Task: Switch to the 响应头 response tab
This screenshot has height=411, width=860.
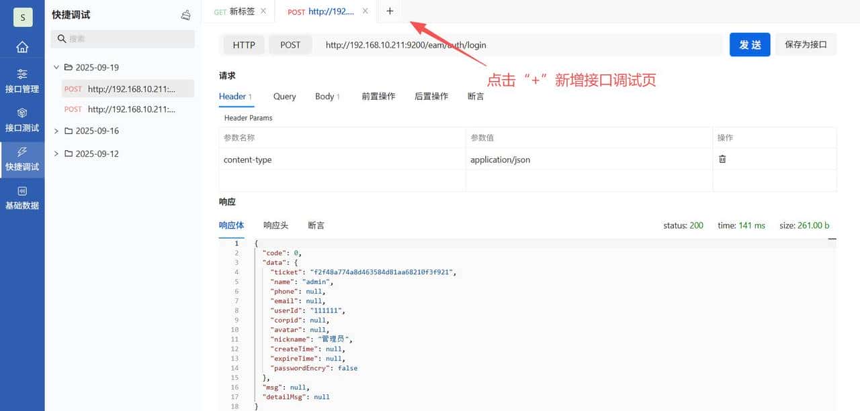Action: (275, 225)
